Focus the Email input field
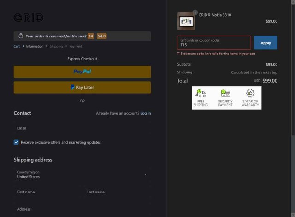295x217 pixels. [82, 128]
